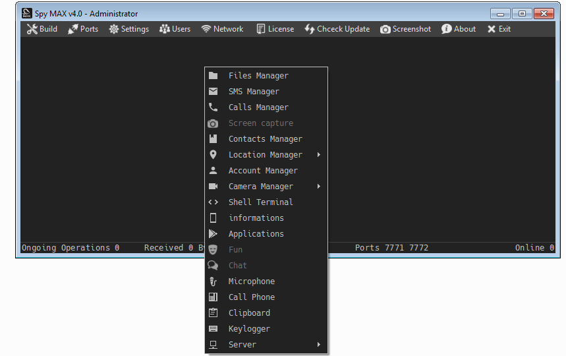Select the informations menu entry

point(256,218)
